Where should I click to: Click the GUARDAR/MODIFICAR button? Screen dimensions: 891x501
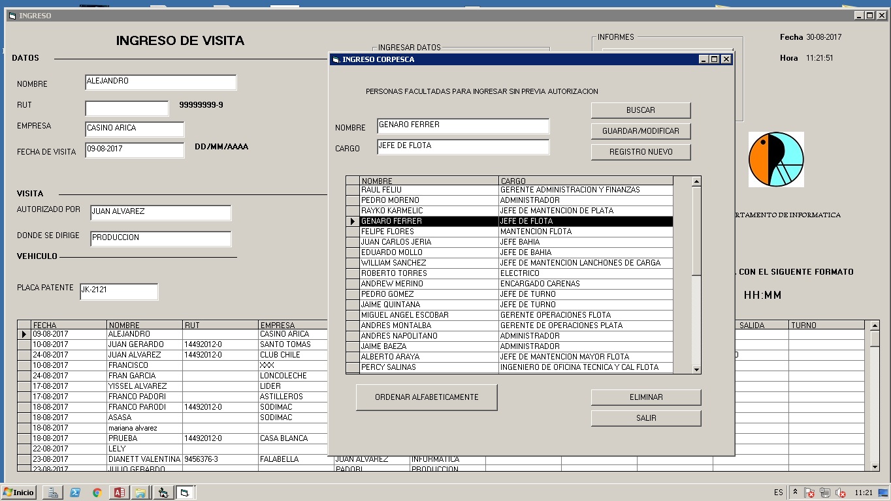[641, 131]
